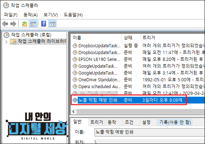Click the 준비 status of the OneDrive row
Viewport: 205px width, 144px height.
coord(128,80)
